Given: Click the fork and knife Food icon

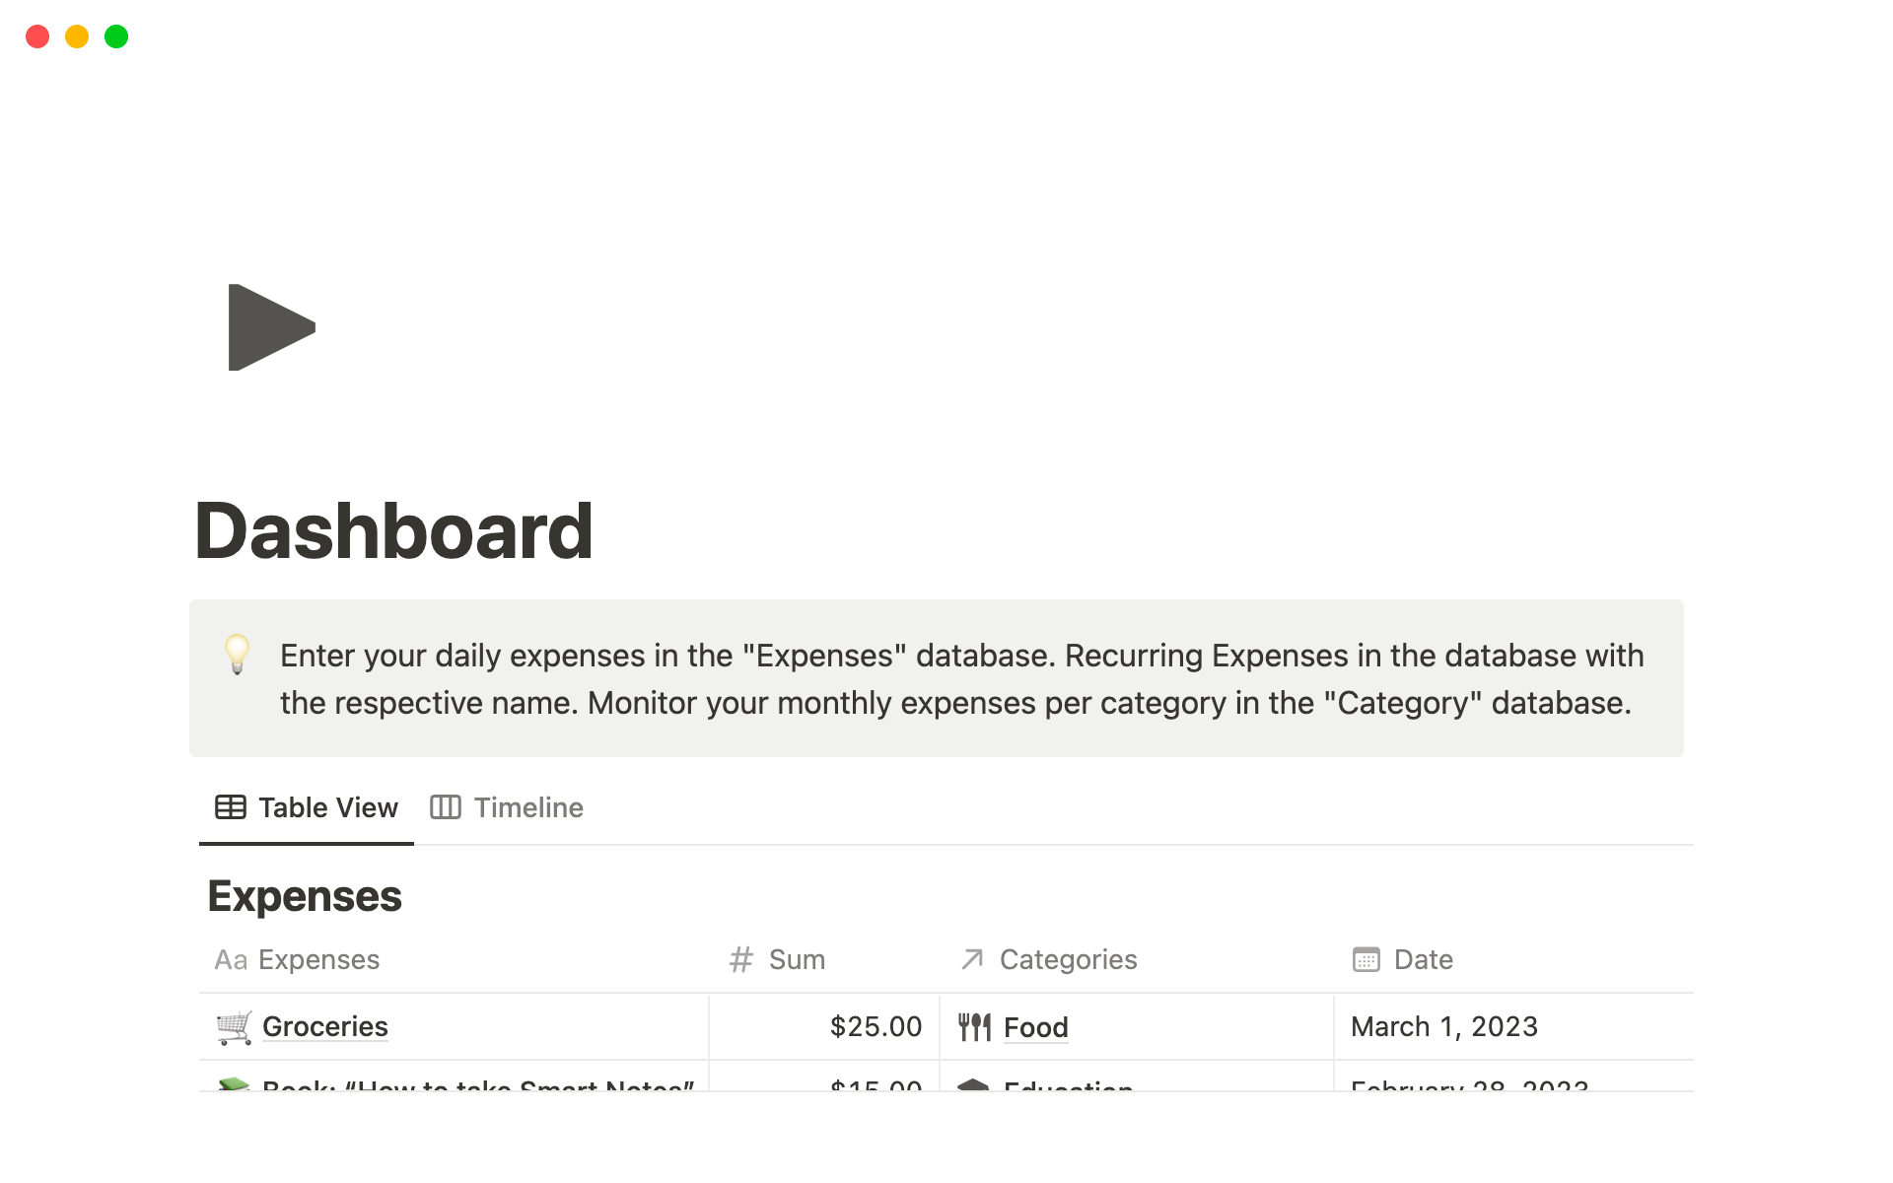Looking at the screenshot, I should tap(974, 1027).
